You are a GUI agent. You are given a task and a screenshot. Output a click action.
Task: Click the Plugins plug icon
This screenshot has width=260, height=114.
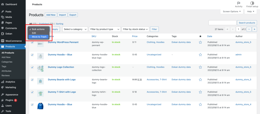coord(3,100)
